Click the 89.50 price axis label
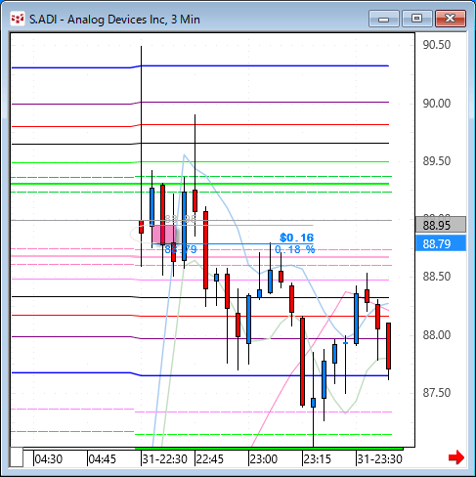Viewport: 476px width, 477px height. [x=437, y=161]
